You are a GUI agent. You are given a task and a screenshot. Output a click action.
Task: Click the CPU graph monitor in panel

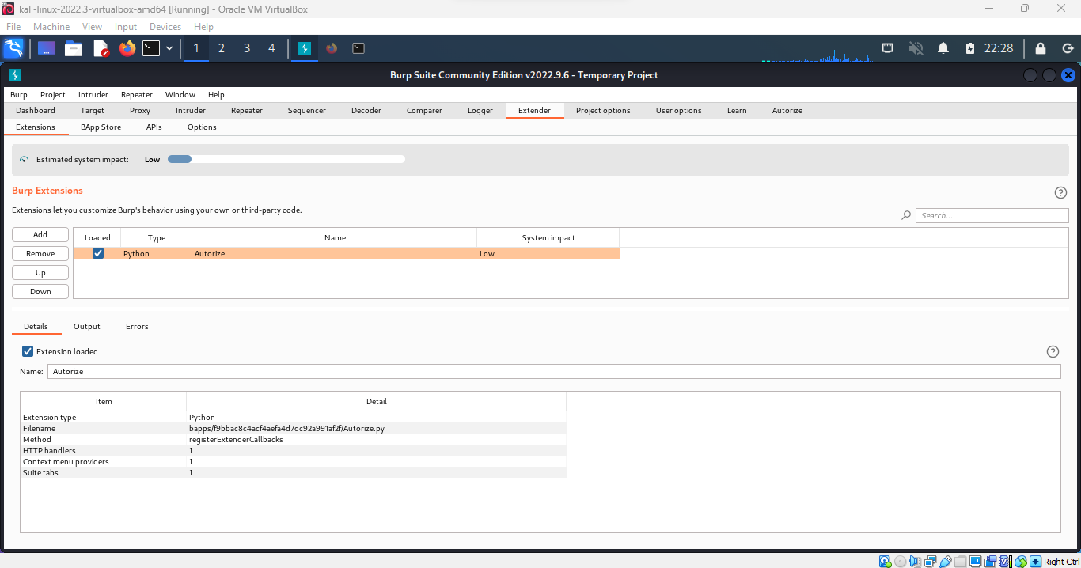pyautogui.click(x=817, y=55)
